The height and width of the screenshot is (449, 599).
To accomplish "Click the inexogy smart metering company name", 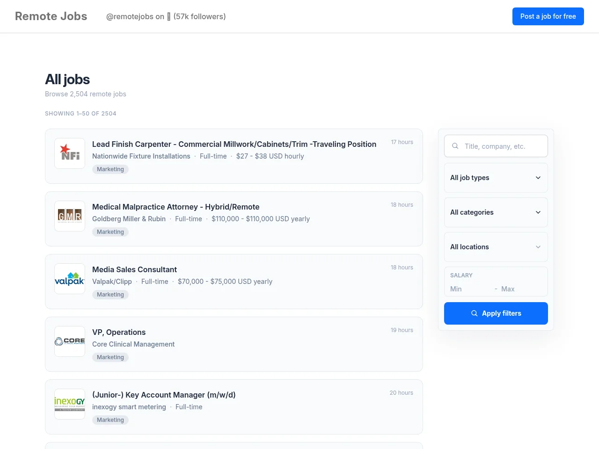I will (x=129, y=407).
